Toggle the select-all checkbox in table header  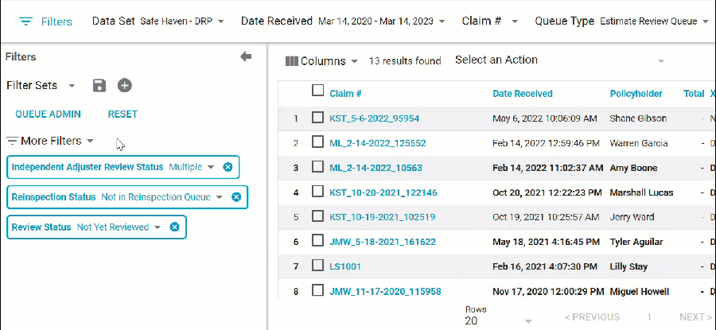(318, 91)
